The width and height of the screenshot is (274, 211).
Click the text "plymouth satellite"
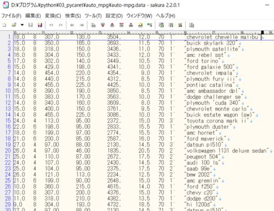point(212,49)
